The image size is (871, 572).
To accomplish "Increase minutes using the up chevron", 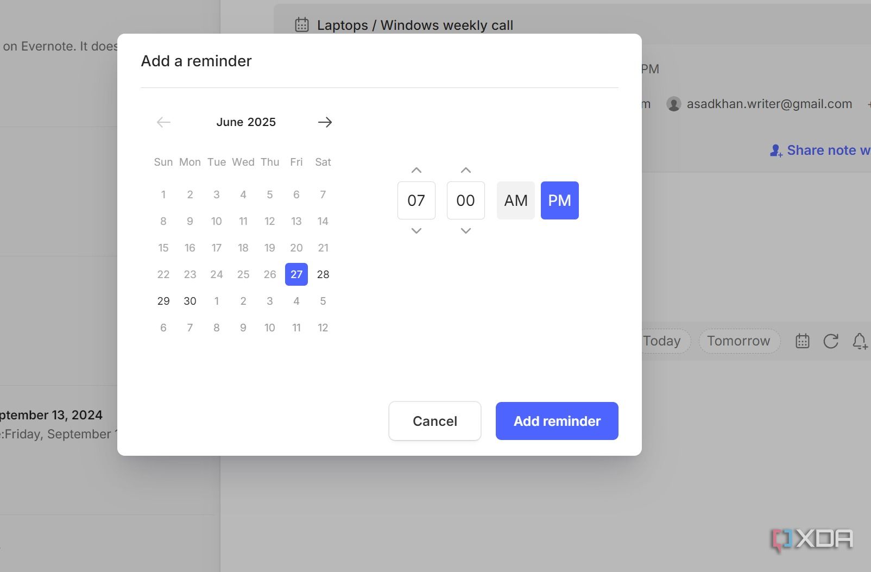I will pyautogui.click(x=465, y=170).
